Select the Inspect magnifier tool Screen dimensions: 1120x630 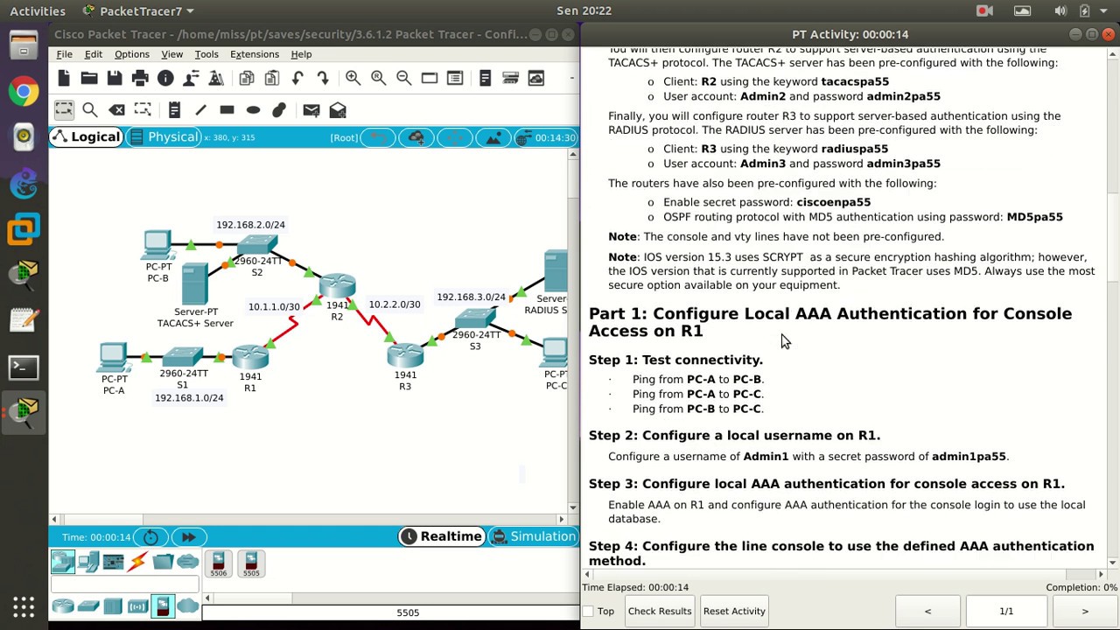coord(89,110)
